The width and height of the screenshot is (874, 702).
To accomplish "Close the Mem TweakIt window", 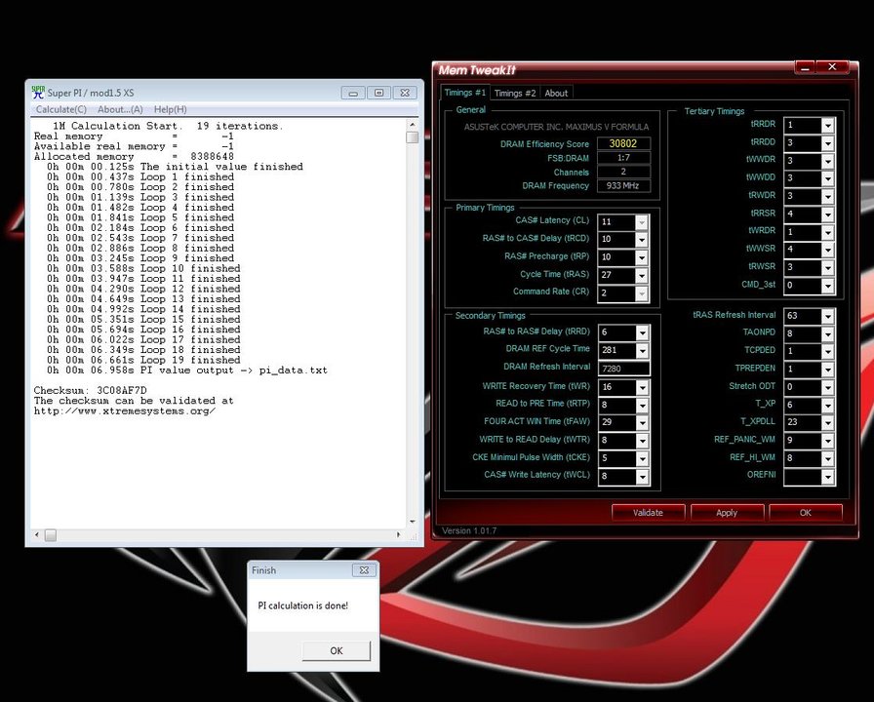I will [x=832, y=67].
